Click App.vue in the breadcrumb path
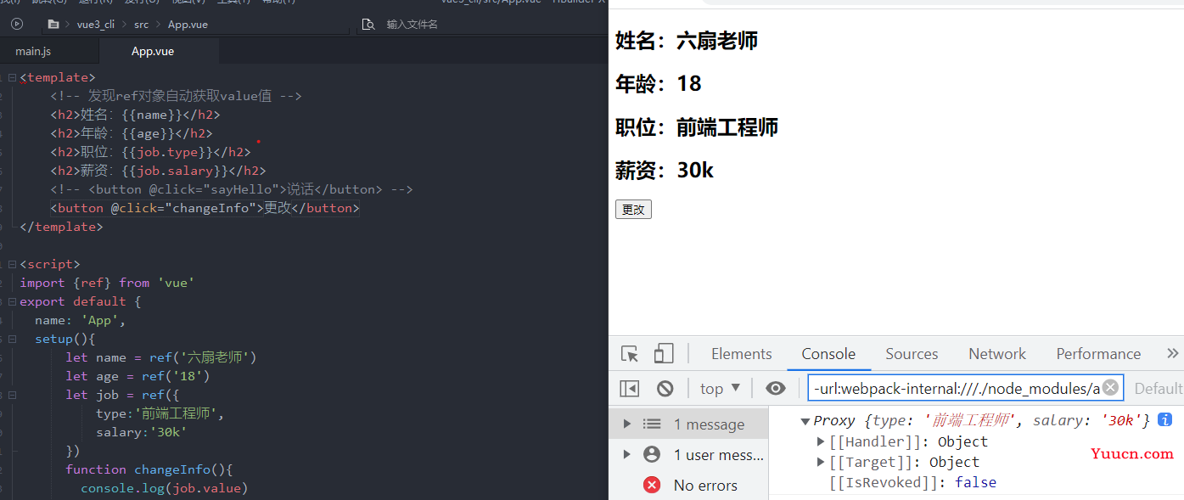1184x500 pixels. (x=188, y=25)
